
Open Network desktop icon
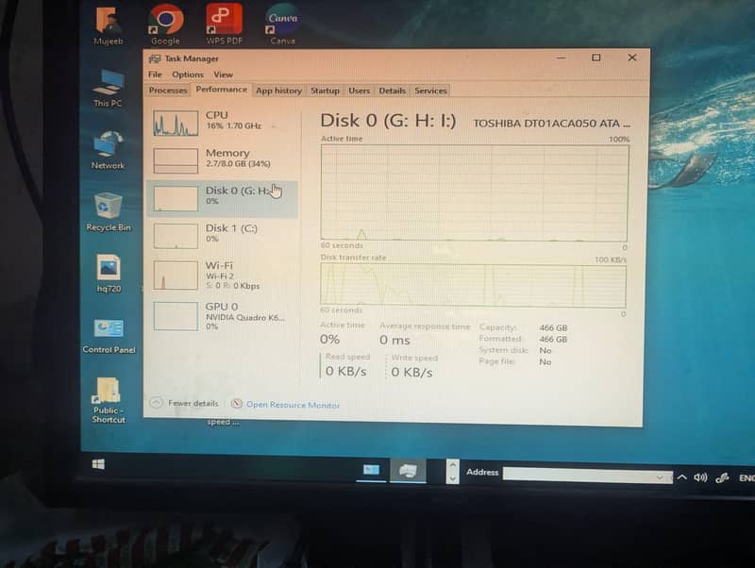tap(108, 151)
